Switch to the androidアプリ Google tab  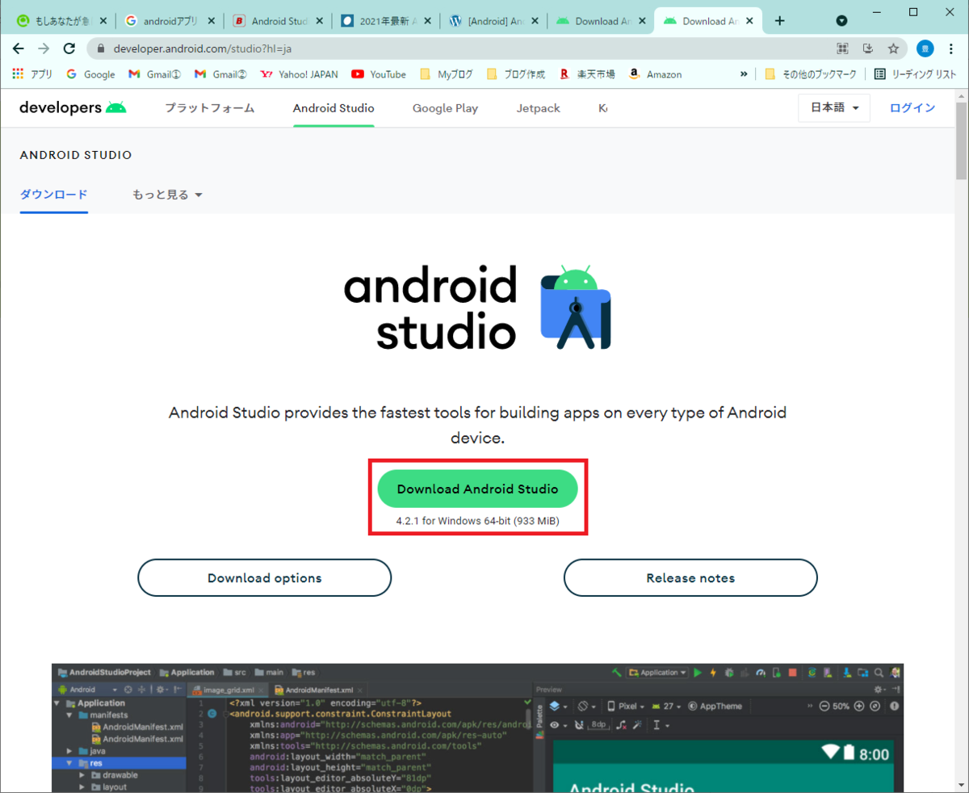pos(170,21)
